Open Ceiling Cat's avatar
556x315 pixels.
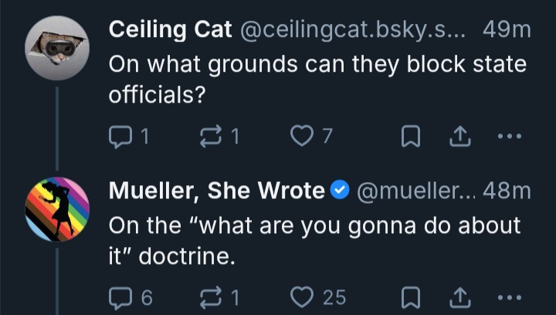(58, 48)
